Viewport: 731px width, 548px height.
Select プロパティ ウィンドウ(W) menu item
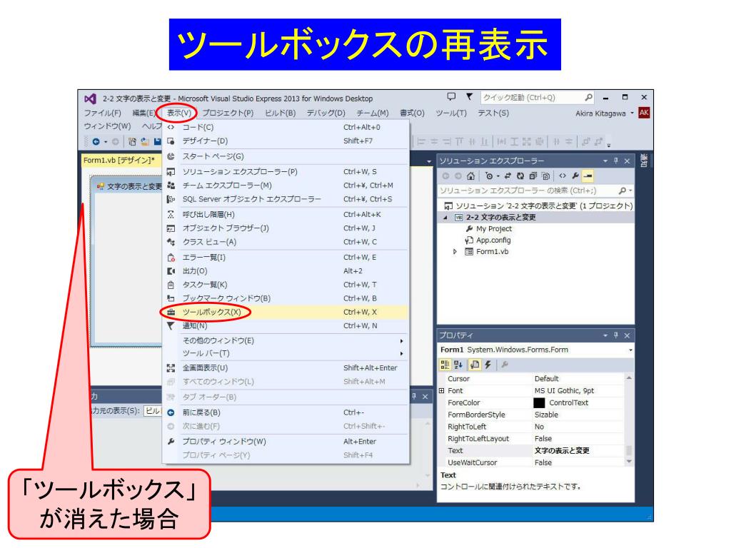point(286,441)
